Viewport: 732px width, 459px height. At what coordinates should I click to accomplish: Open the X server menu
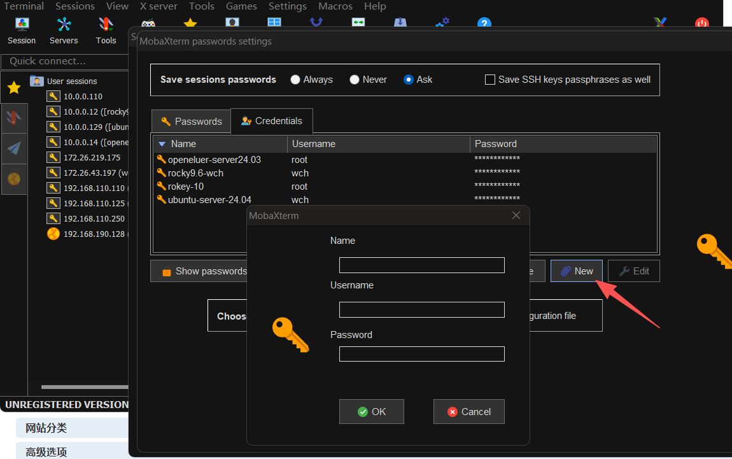[x=158, y=6]
